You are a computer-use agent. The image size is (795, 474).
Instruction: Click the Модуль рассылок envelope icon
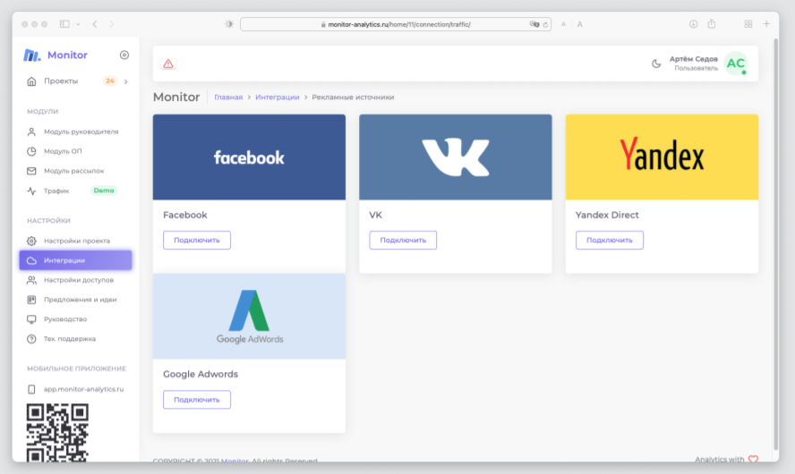pos(31,171)
